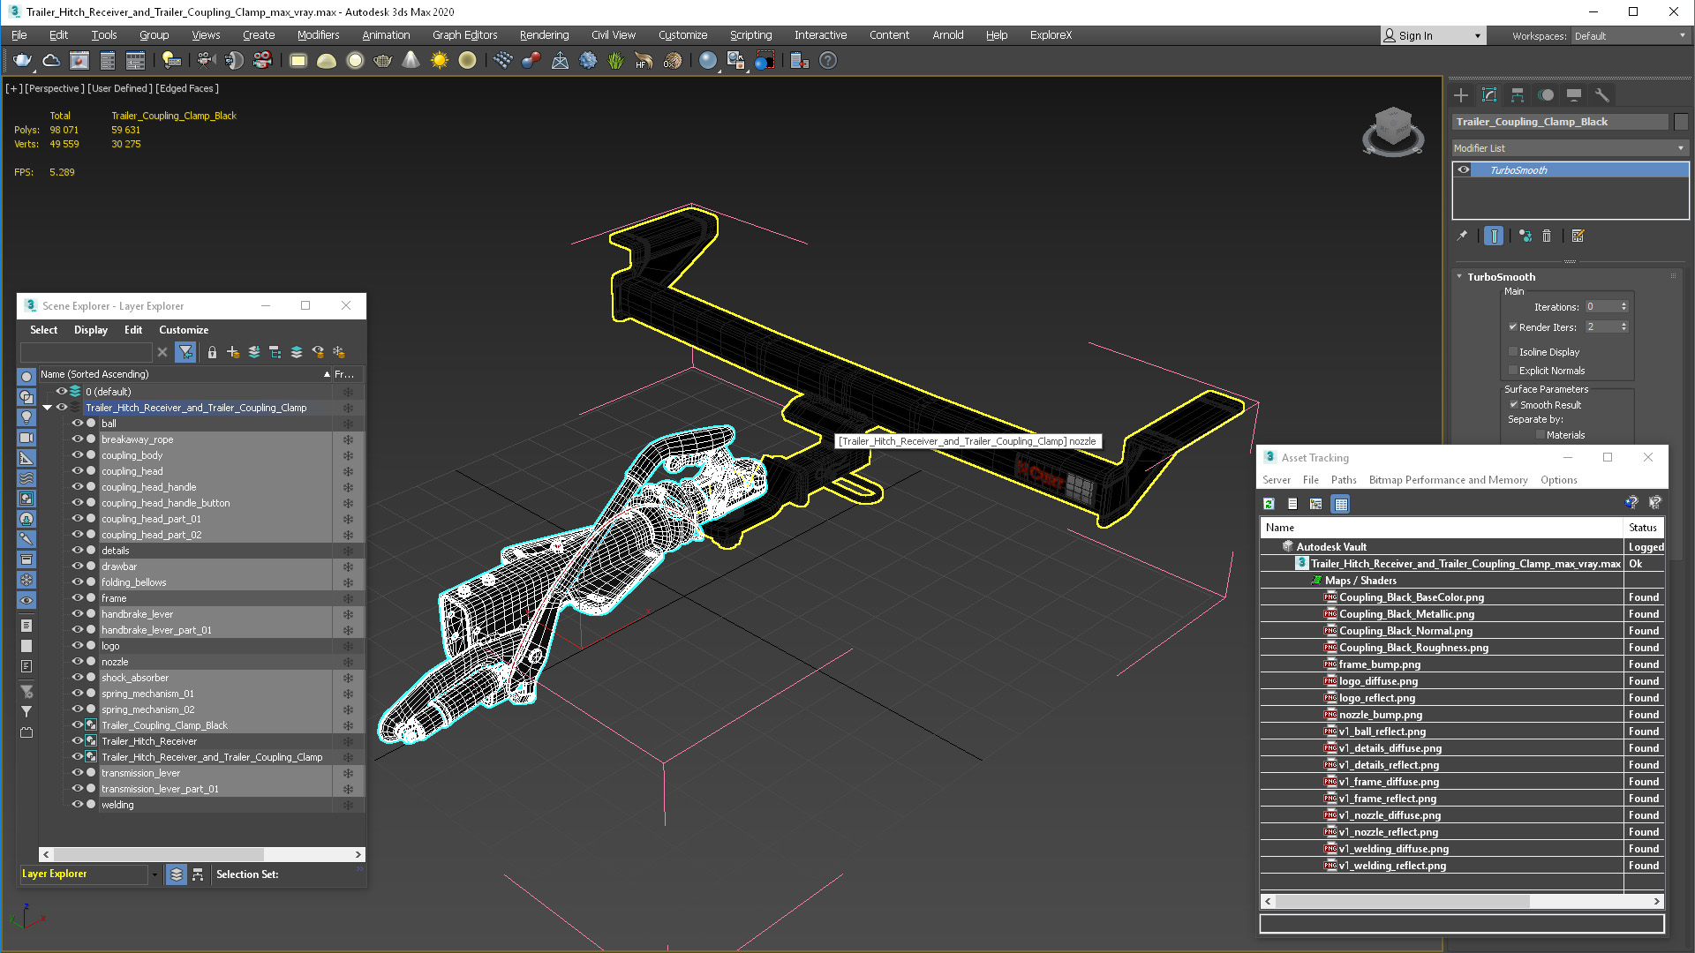The height and width of the screenshot is (953, 1695).
Task: Click Name column sort arrow in Scene Explorer
Action: (x=327, y=374)
